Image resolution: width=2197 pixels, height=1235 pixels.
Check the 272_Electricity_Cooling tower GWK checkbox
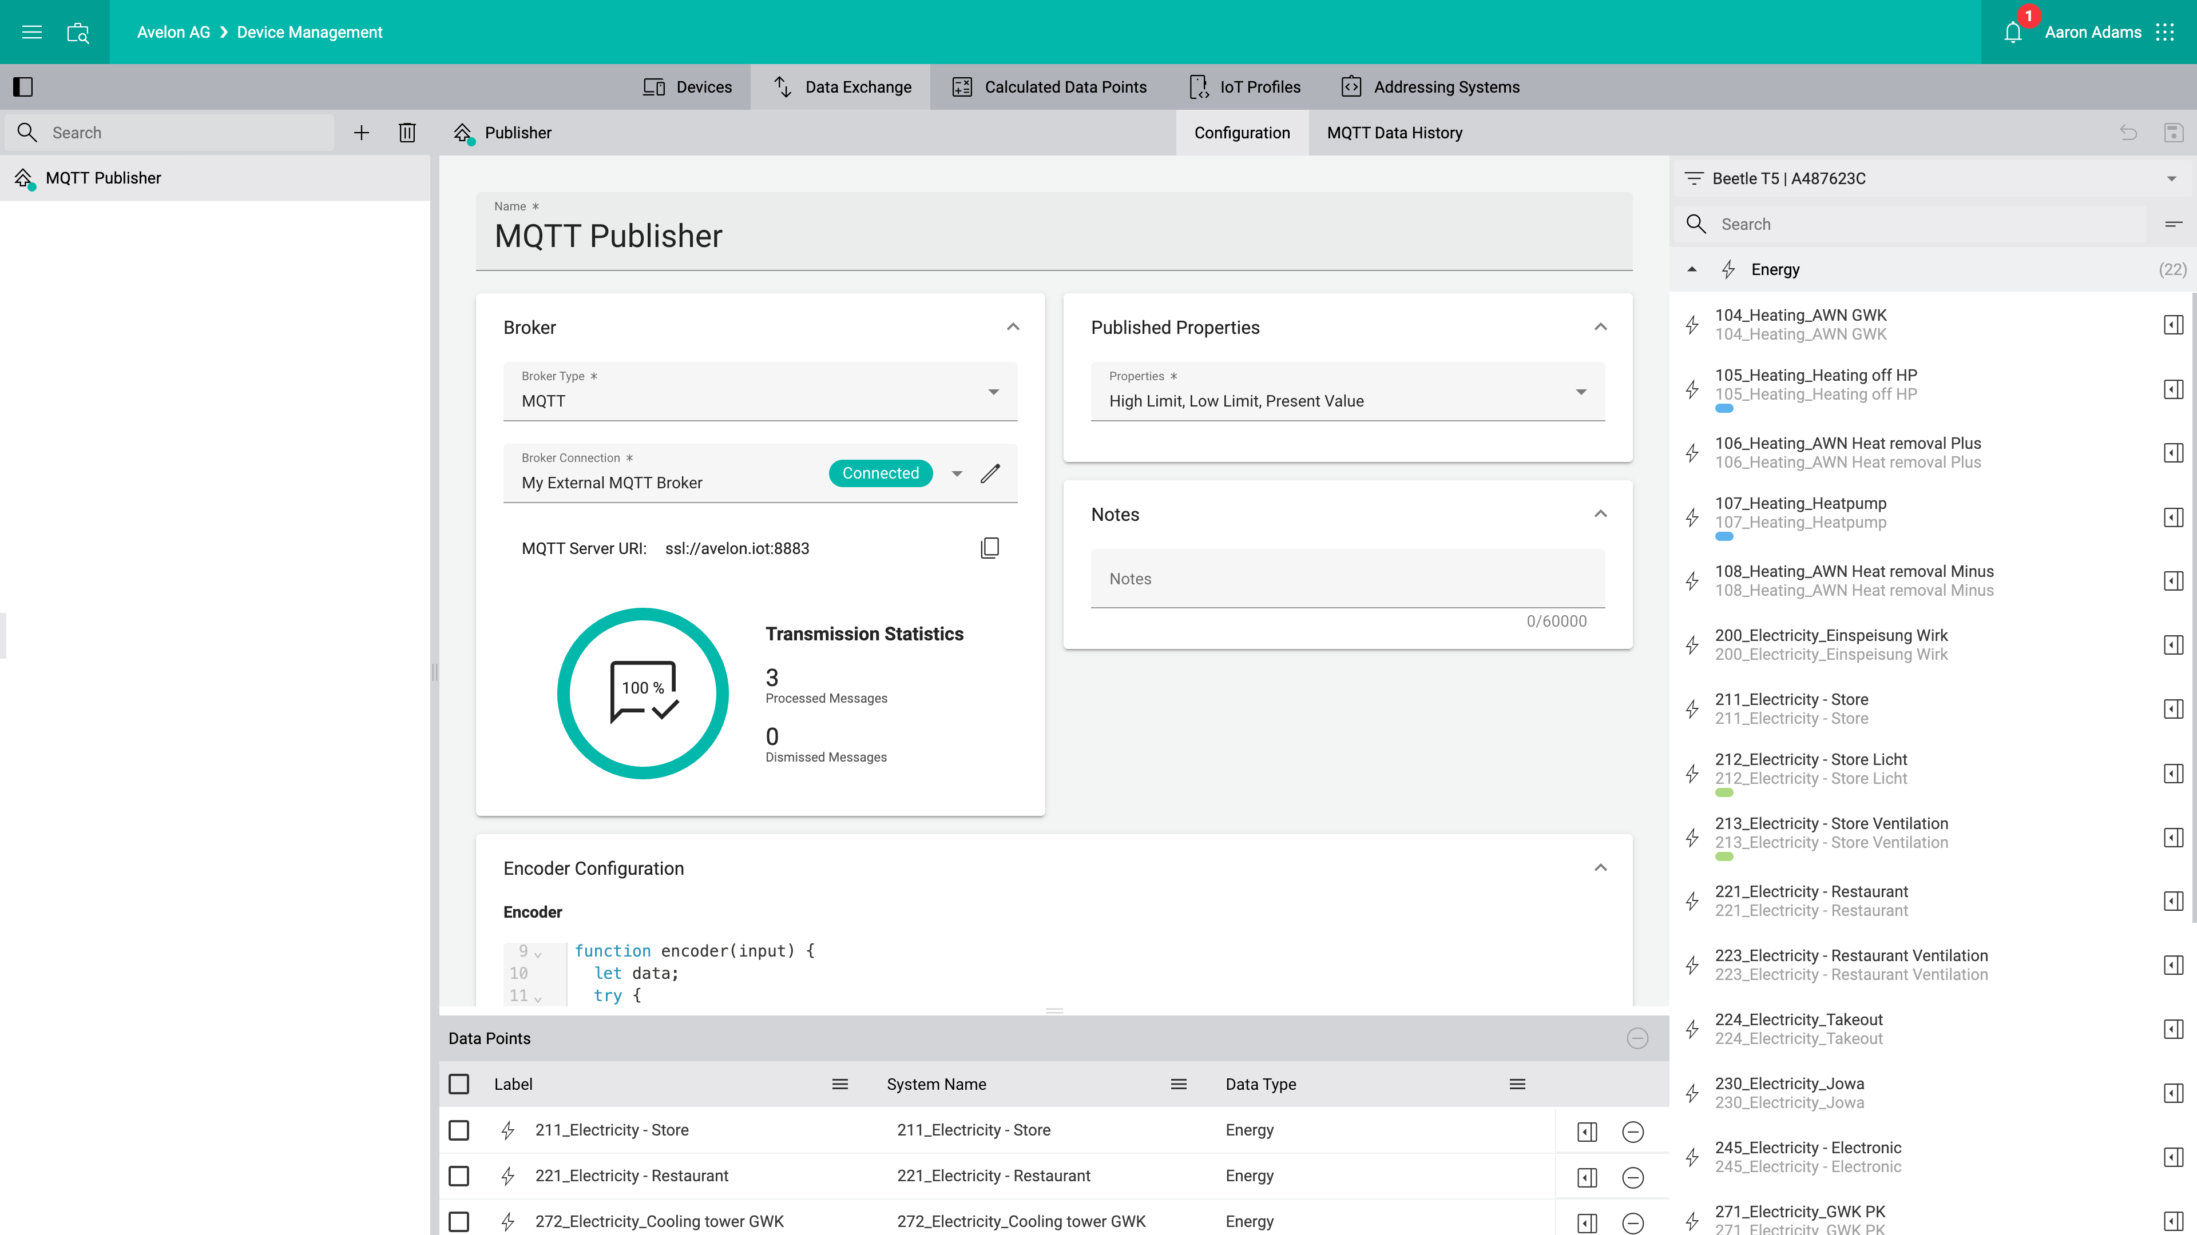click(459, 1222)
